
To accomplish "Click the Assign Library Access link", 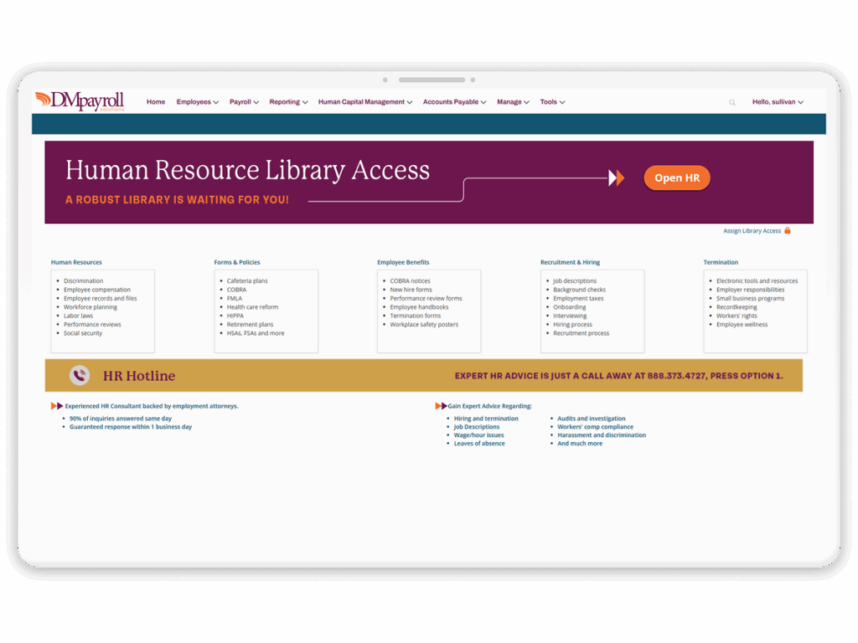I will pyautogui.click(x=752, y=231).
